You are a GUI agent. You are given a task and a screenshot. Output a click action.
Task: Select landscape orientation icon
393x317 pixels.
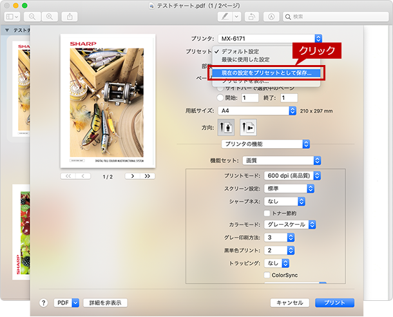point(248,128)
